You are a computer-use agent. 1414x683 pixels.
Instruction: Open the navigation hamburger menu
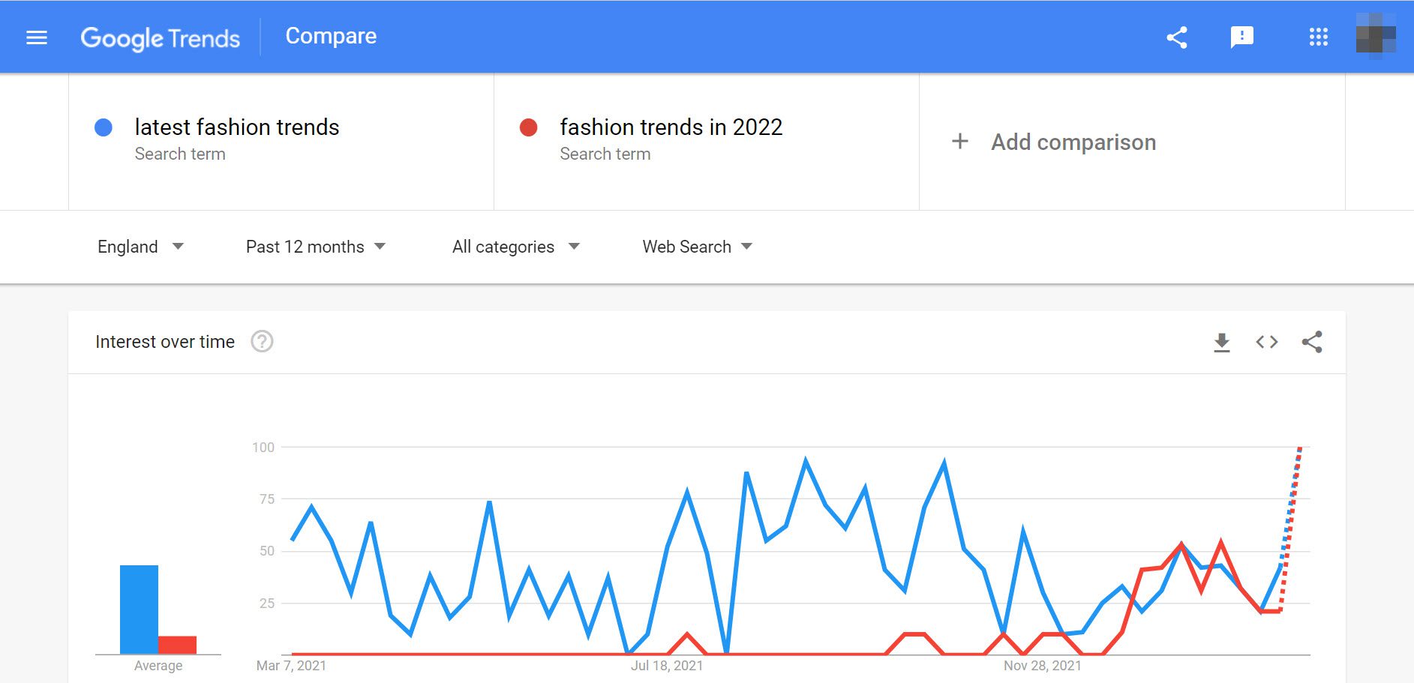coord(35,36)
